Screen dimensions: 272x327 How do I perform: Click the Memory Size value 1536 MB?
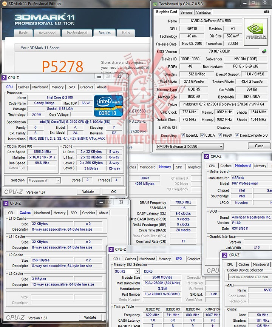(194, 97)
